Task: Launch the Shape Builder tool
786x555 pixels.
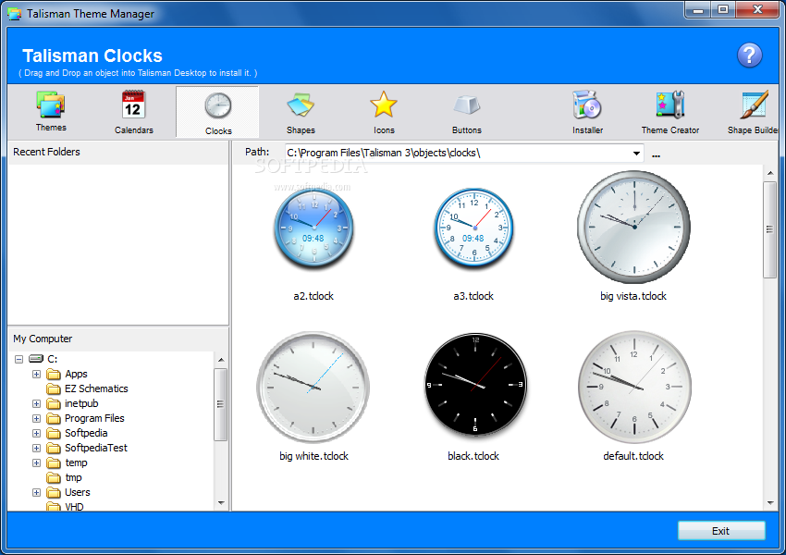Action: click(x=754, y=112)
